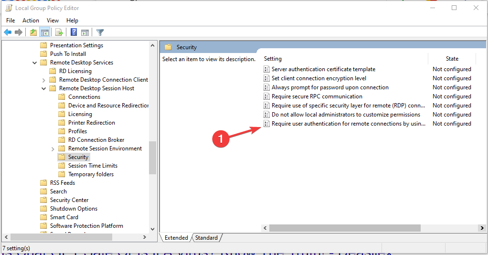Click the Filter funnel toolbar icon
The width and height of the screenshot is (488, 255).
pos(100,32)
